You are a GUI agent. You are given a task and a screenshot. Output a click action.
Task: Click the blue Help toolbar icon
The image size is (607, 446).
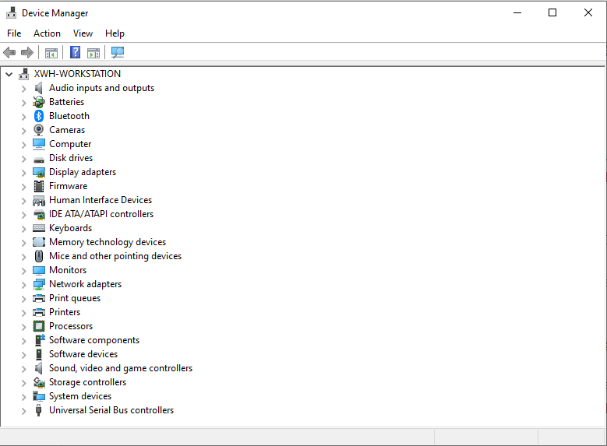[76, 53]
